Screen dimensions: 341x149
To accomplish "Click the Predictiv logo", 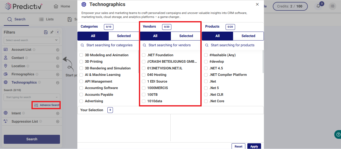I will click(23, 6).
